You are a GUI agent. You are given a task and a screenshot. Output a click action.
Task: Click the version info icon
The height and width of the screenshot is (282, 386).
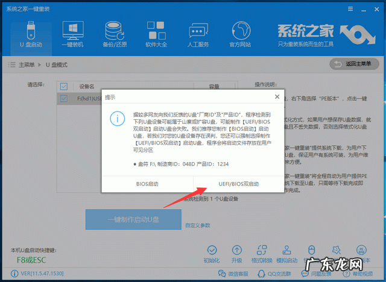[14, 274]
